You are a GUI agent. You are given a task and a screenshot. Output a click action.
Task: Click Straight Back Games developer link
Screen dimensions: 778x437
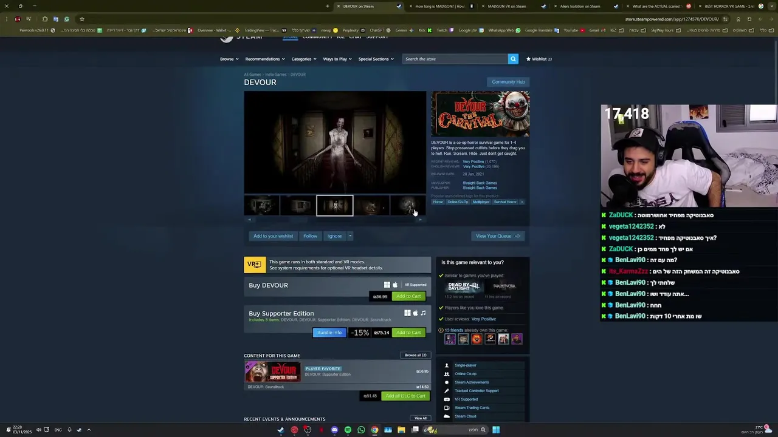click(x=480, y=183)
